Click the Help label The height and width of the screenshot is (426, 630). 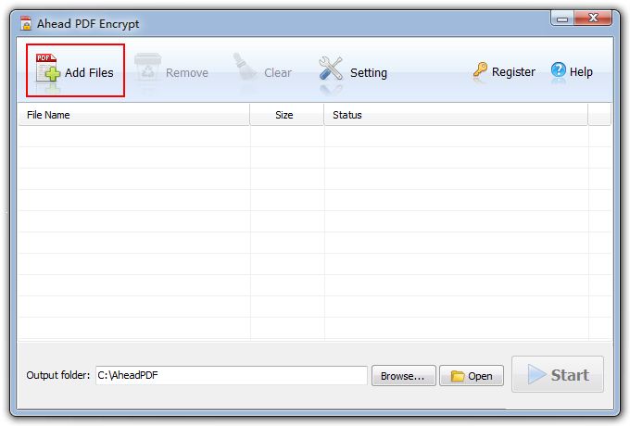[x=581, y=72]
